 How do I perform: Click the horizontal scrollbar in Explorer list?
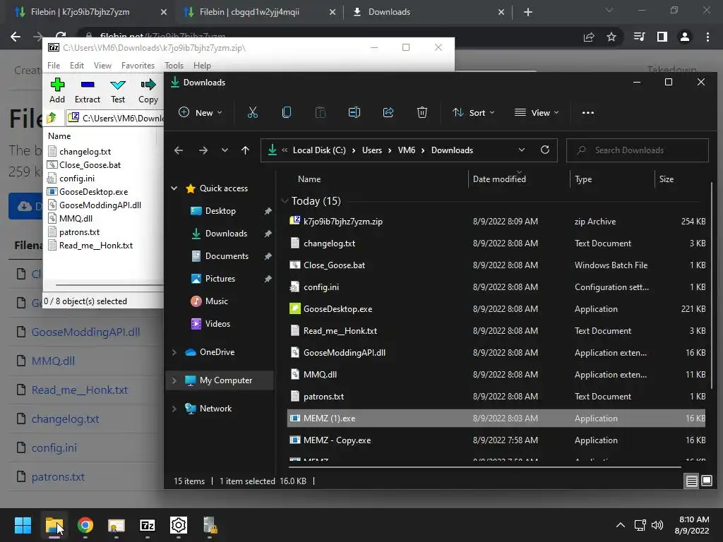(x=484, y=467)
